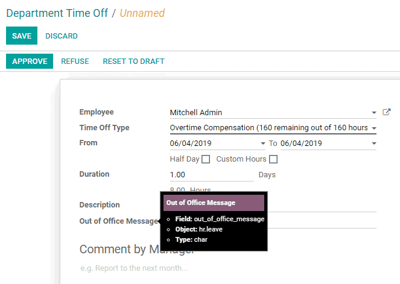Click the Comment by Manager text area
Screen dimensions: 400x284
228,268
